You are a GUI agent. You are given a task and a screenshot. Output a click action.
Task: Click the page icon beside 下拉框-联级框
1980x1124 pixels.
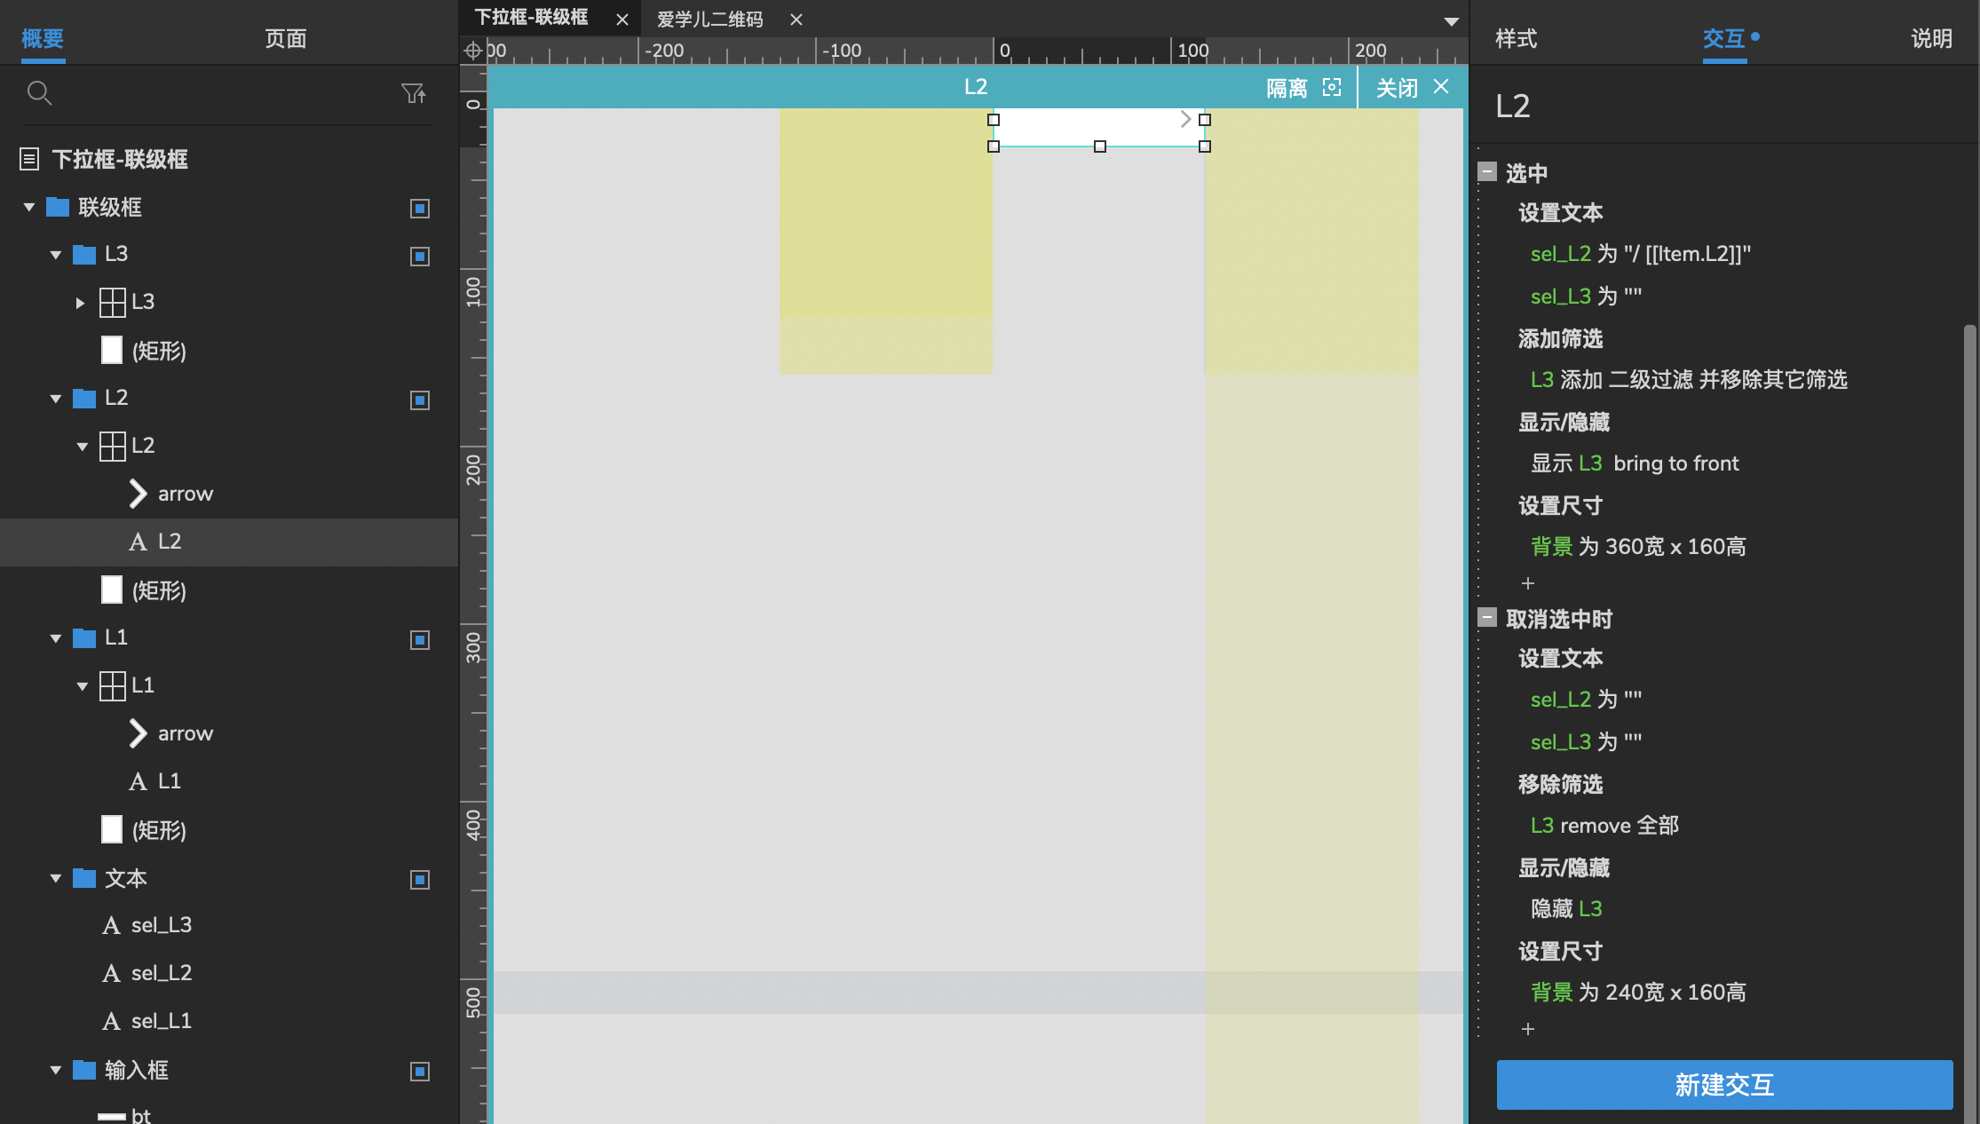[29, 159]
